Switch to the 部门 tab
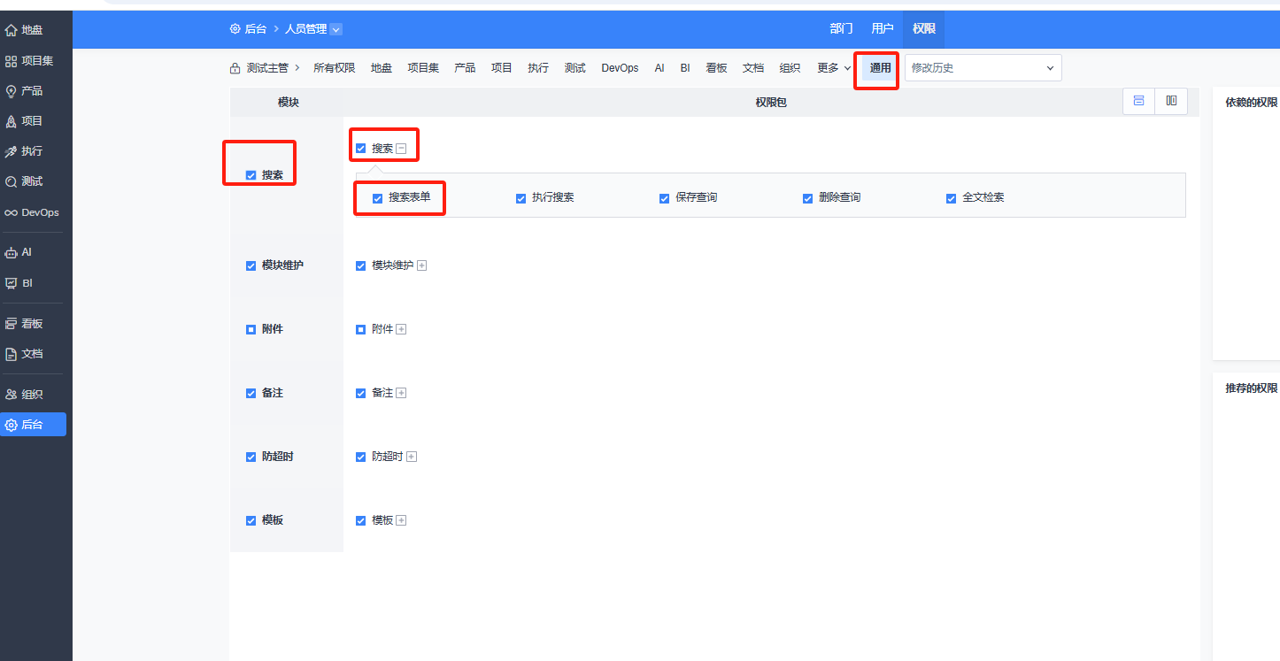Viewport: 1280px width, 661px height. coord(841,29)
